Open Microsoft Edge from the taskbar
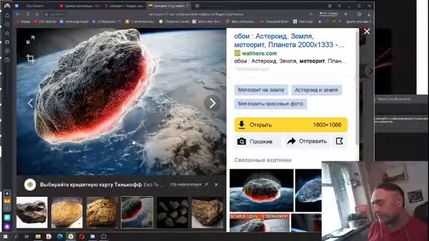The image size is (429, 241). point(60,236)
